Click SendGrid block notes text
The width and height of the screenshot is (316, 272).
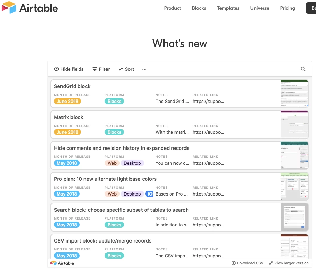pyautogui.click(x=172, y=101)
